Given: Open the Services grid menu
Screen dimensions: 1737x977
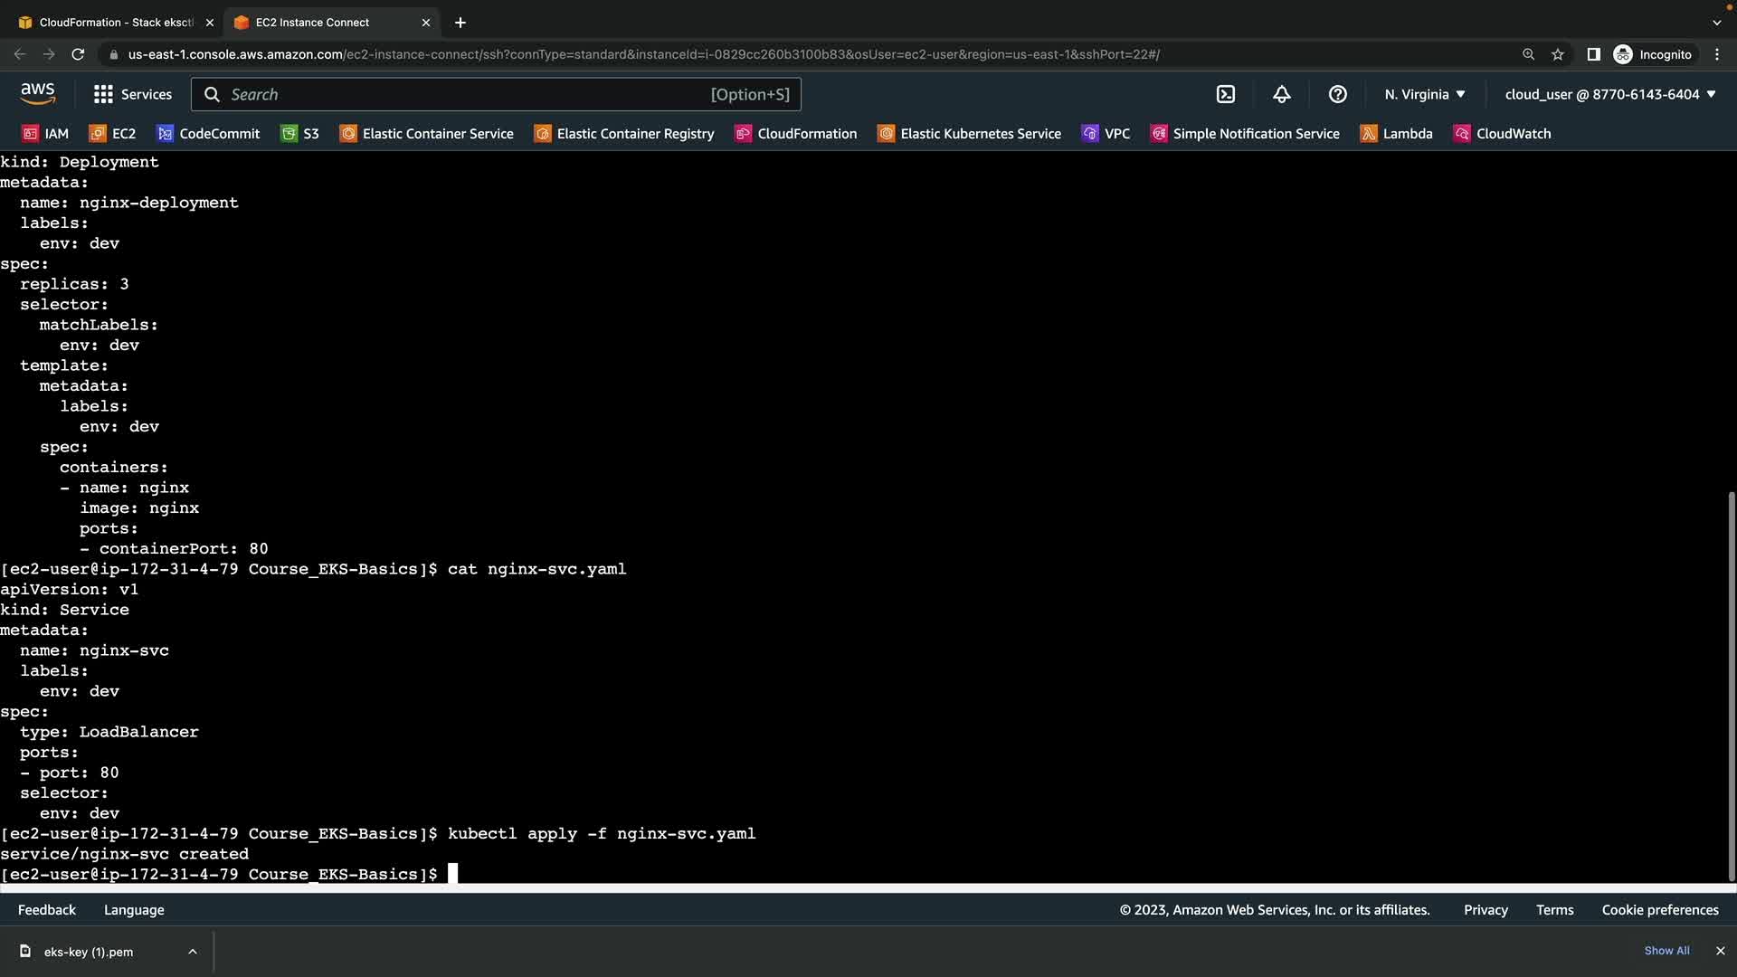Looking at the screenshot, I should click(x=132, y=94).
